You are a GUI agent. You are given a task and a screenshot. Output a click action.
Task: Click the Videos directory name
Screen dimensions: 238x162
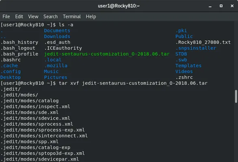[x=184, y=71]
